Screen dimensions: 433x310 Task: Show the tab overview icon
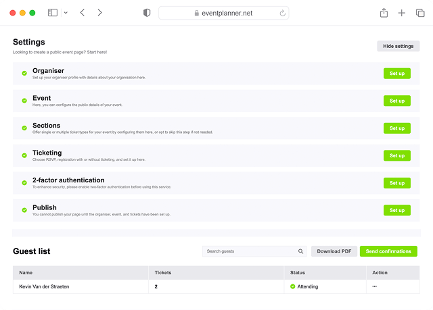420,13
